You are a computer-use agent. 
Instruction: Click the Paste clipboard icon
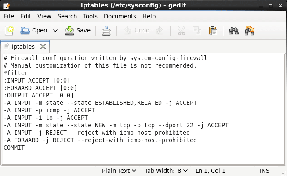click(x=213, y=31)
